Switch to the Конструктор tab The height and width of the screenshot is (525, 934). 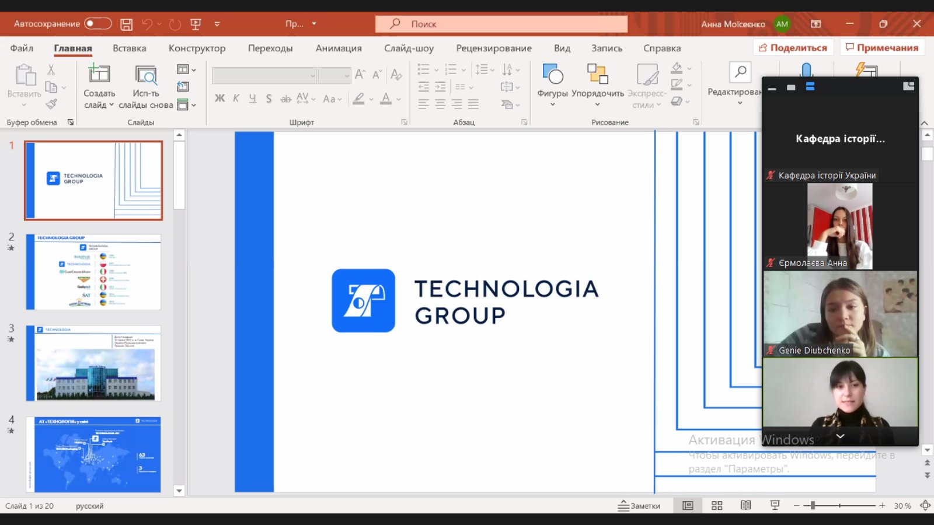(x=197, y=48)
